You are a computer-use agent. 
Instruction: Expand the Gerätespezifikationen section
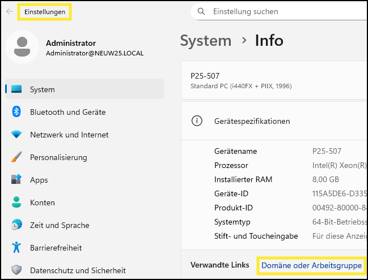click(274, 121)
